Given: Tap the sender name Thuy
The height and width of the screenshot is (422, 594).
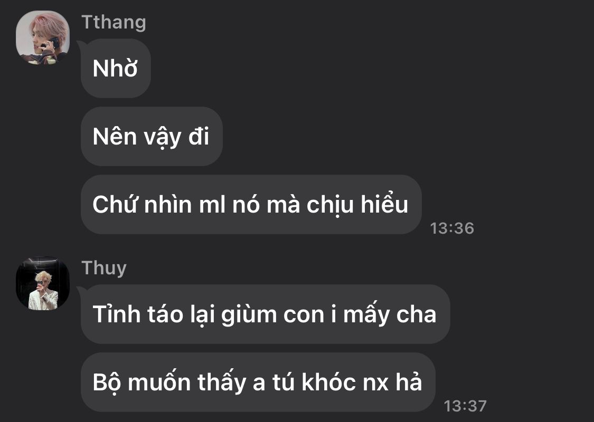Looking at the screenshot, I should [x=104, y=268].
